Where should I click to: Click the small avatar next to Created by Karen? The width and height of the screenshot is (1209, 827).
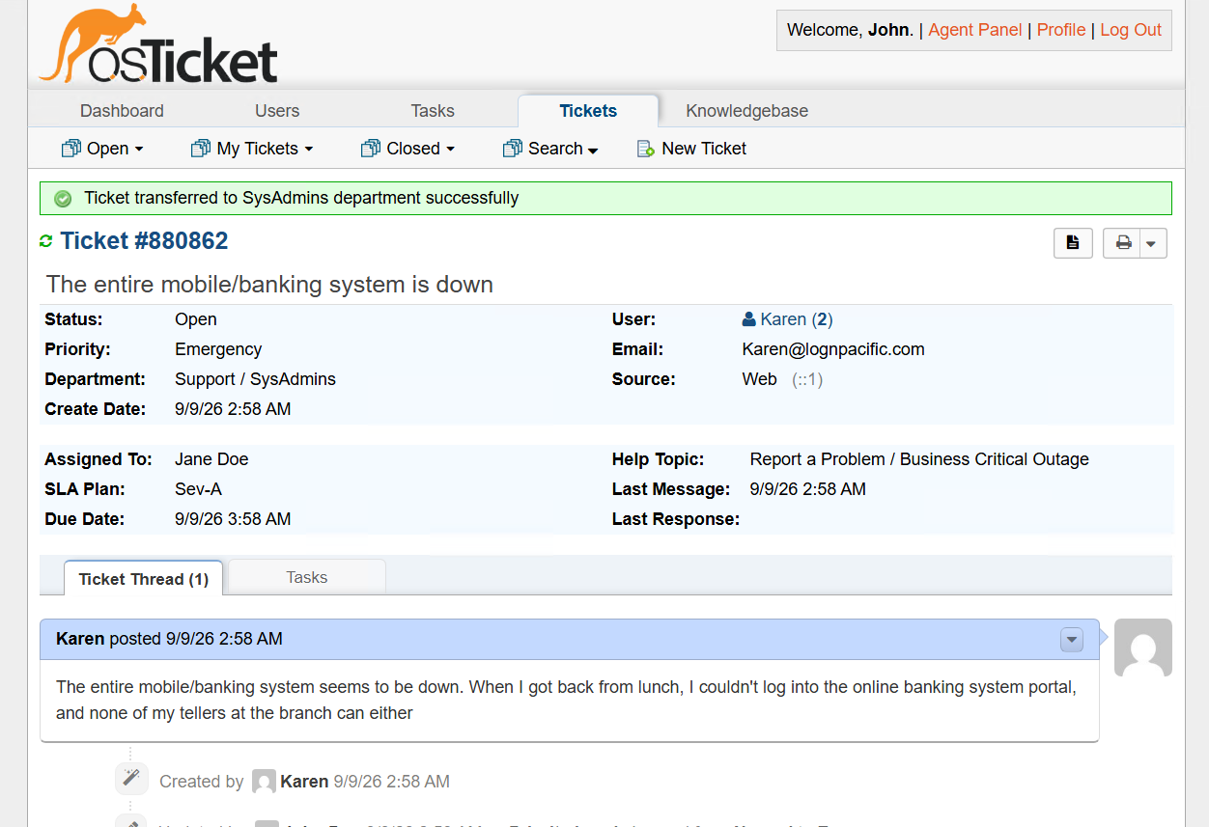(x=264, y=782)
